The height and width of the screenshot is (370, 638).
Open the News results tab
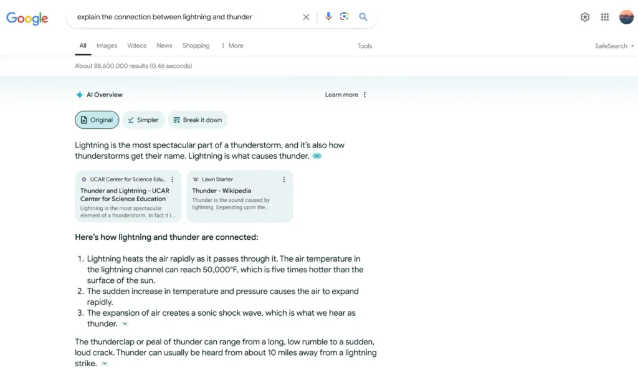coord(164,45)
